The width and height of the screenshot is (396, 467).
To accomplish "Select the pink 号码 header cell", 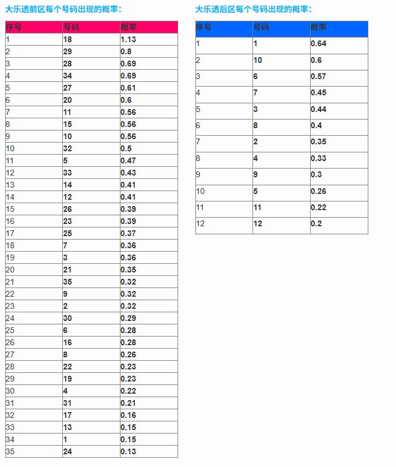I will click(x=91, y=27).
